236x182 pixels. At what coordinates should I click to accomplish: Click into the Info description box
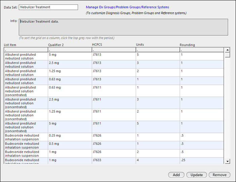tap(123, 27)
